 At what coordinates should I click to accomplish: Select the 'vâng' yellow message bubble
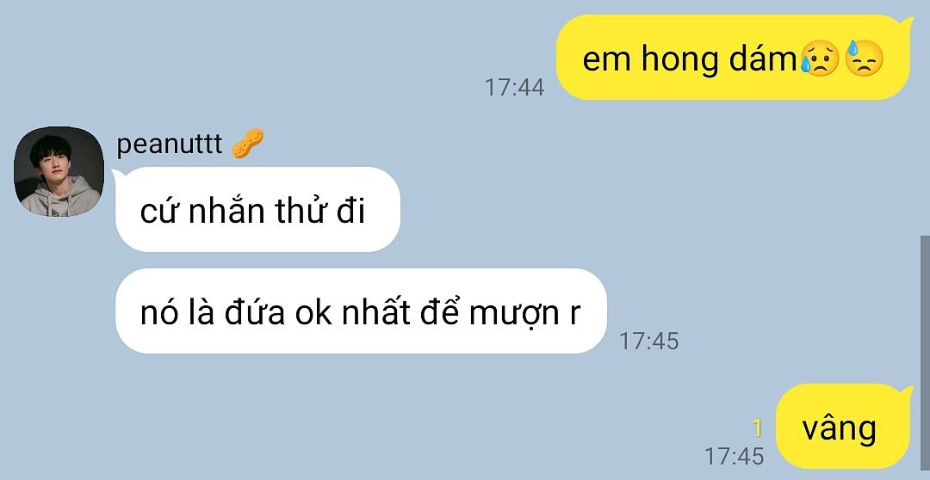[x=842, y=426]
